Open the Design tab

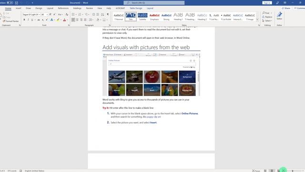[39, 8]
